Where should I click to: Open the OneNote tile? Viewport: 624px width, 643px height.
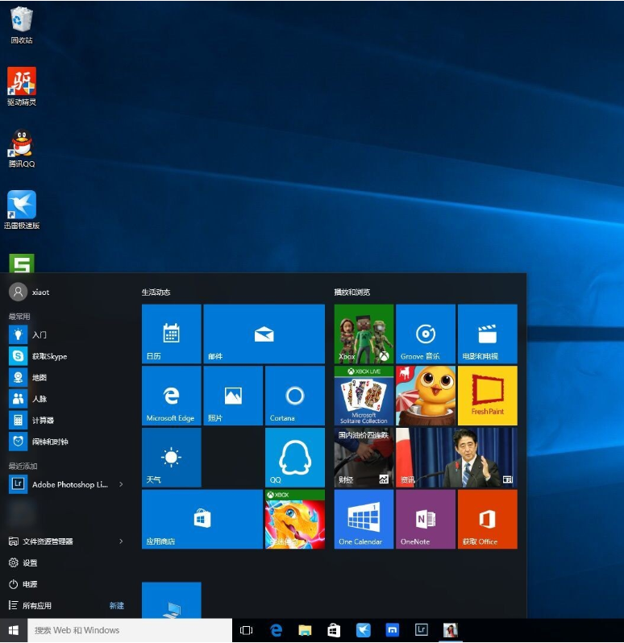coord(425,520)
